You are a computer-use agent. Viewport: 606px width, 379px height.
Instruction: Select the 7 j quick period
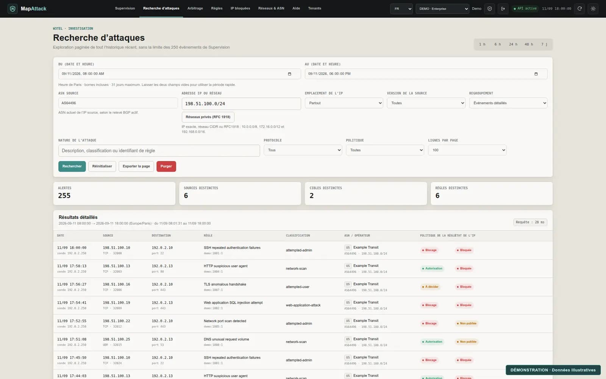(544, 44)
